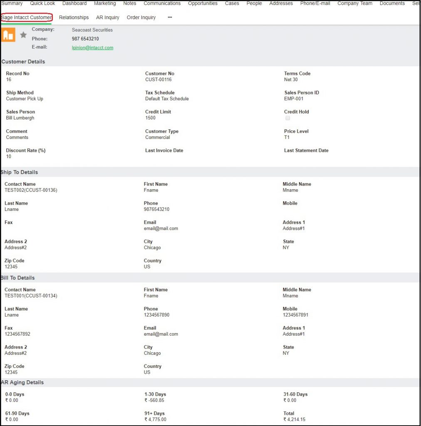Open the Dashboard tab
Screen dimensions: 421x426
pyautogui.click(x=74, y=3)
